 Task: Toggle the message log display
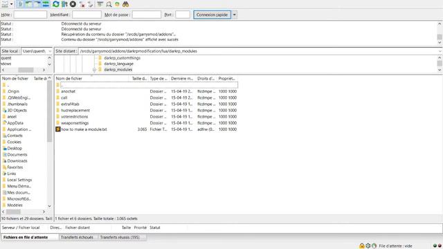20,4
